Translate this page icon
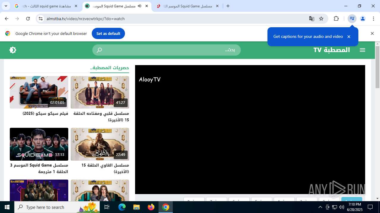 click(311, 19)
